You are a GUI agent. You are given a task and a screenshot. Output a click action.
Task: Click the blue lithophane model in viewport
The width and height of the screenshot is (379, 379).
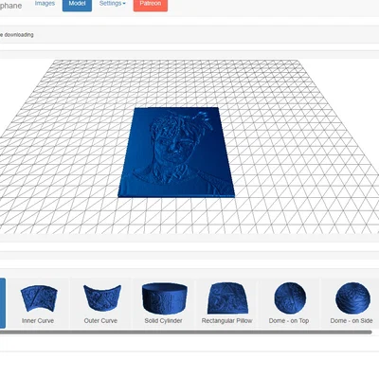click(x=176, y=153)
